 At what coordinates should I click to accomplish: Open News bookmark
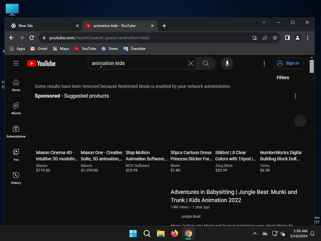110,49
